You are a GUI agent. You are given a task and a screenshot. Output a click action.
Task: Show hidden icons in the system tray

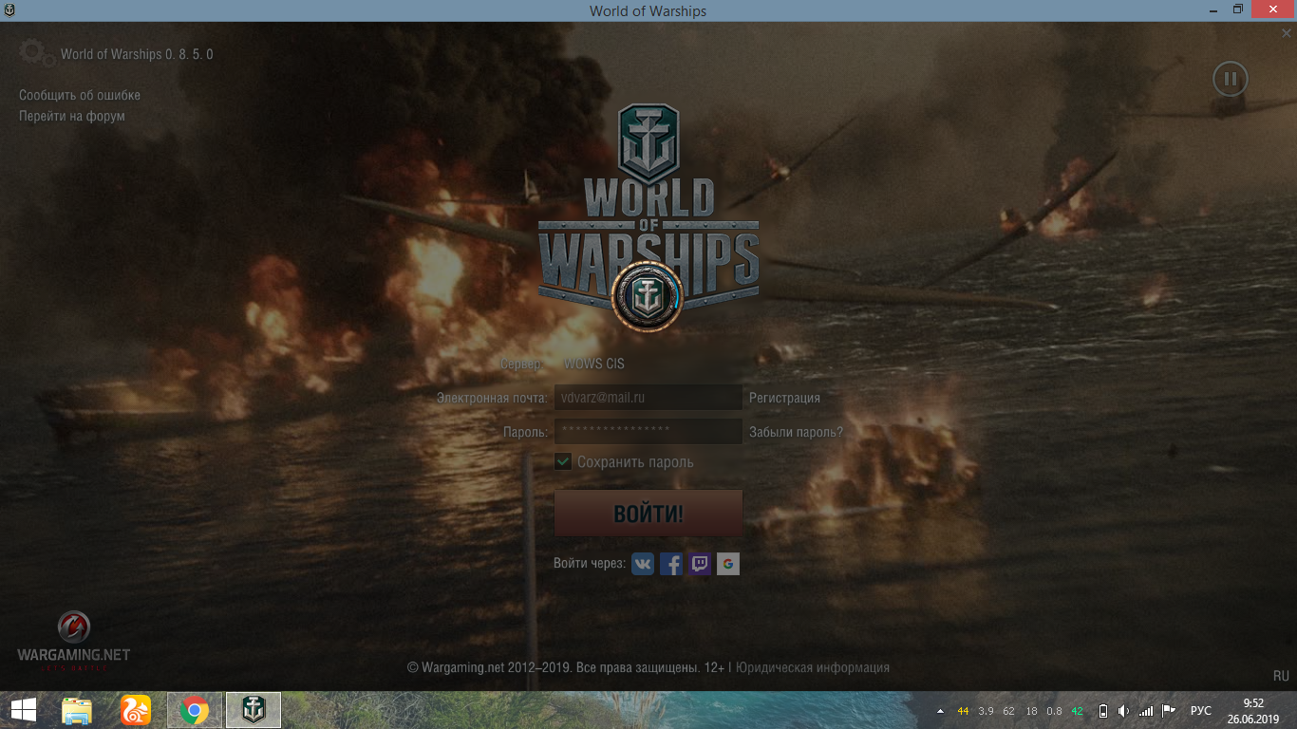[941, 711]
